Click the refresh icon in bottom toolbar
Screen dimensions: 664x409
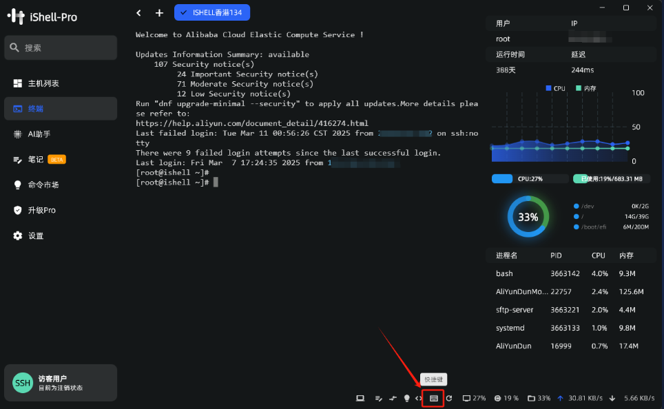click(x=449, y=399)
